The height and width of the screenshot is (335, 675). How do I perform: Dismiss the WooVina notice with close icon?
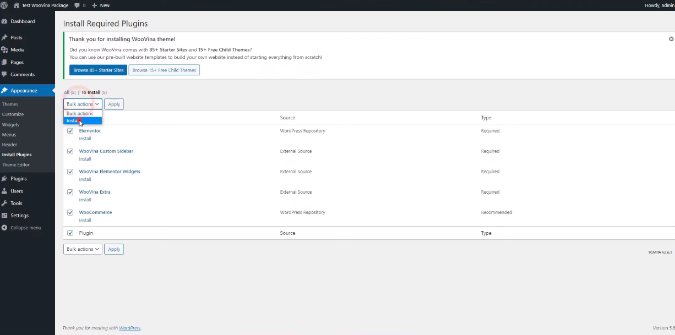point(671,39)
